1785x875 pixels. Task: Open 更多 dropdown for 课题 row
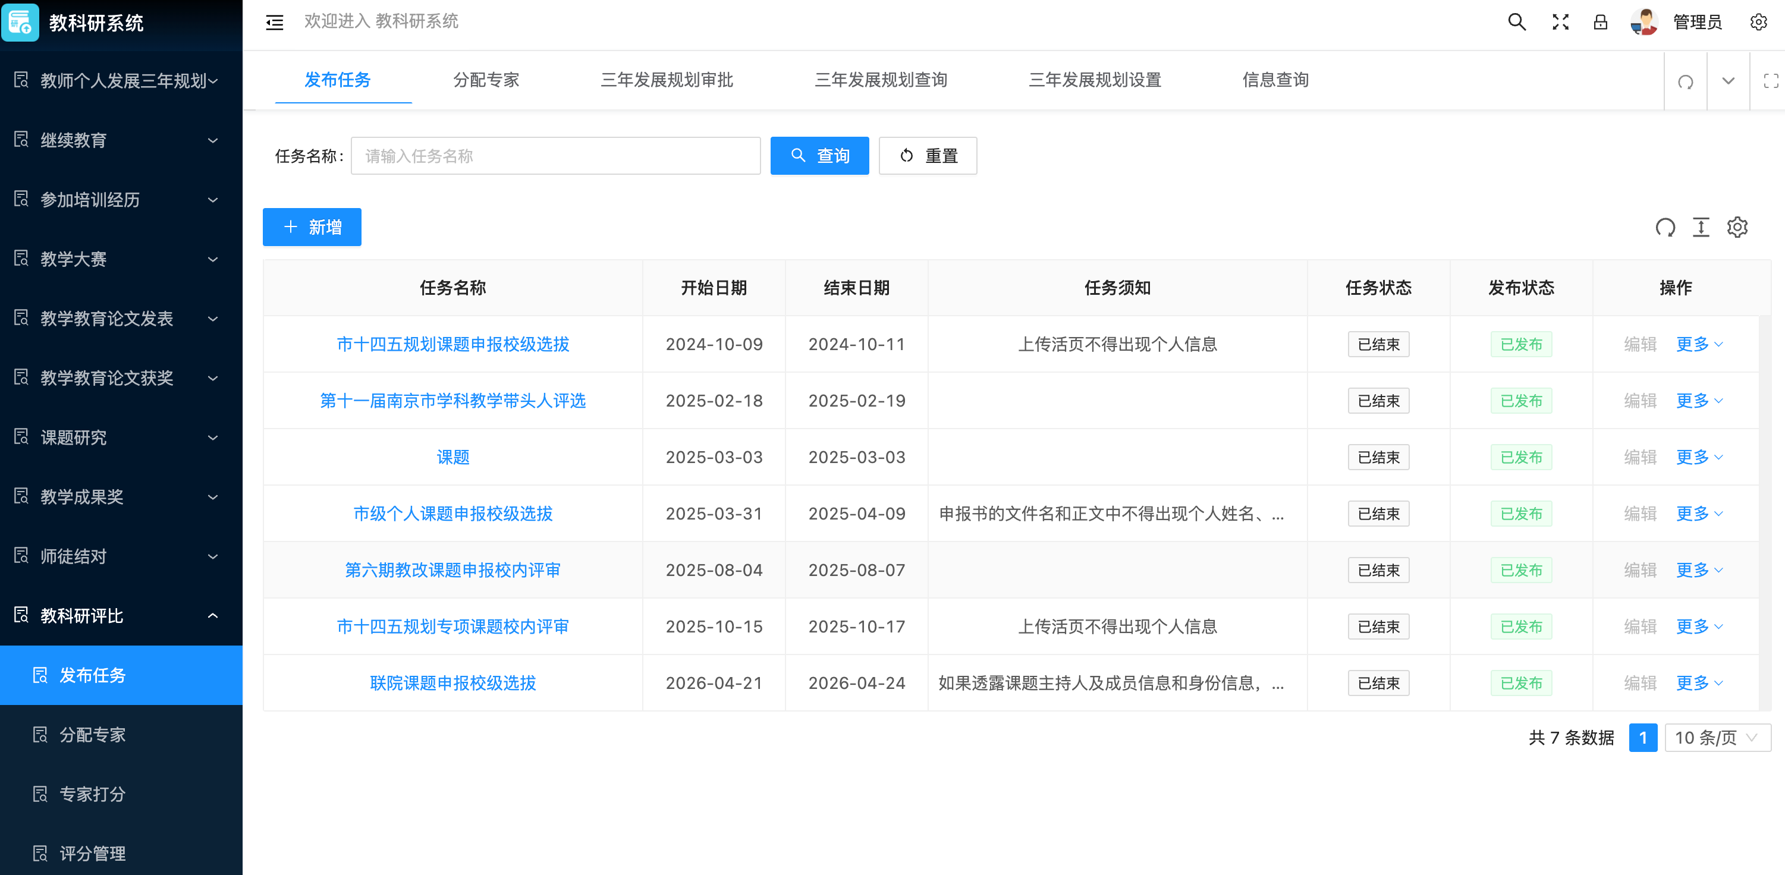[x=1699, y=457]
